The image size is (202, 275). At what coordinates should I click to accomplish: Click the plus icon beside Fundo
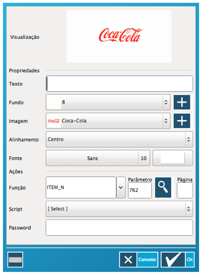tap(182, 102)
